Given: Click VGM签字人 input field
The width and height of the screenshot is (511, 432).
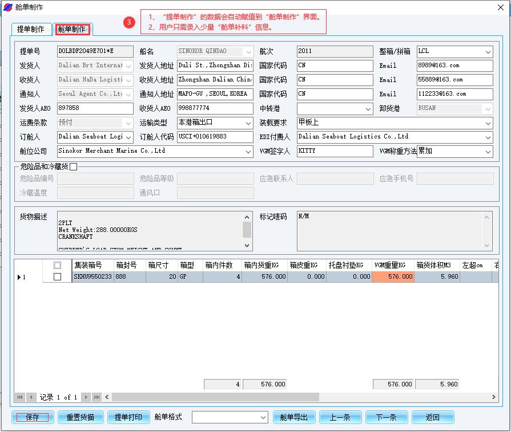Looking at the screenshot, I should tap(335, 151).
